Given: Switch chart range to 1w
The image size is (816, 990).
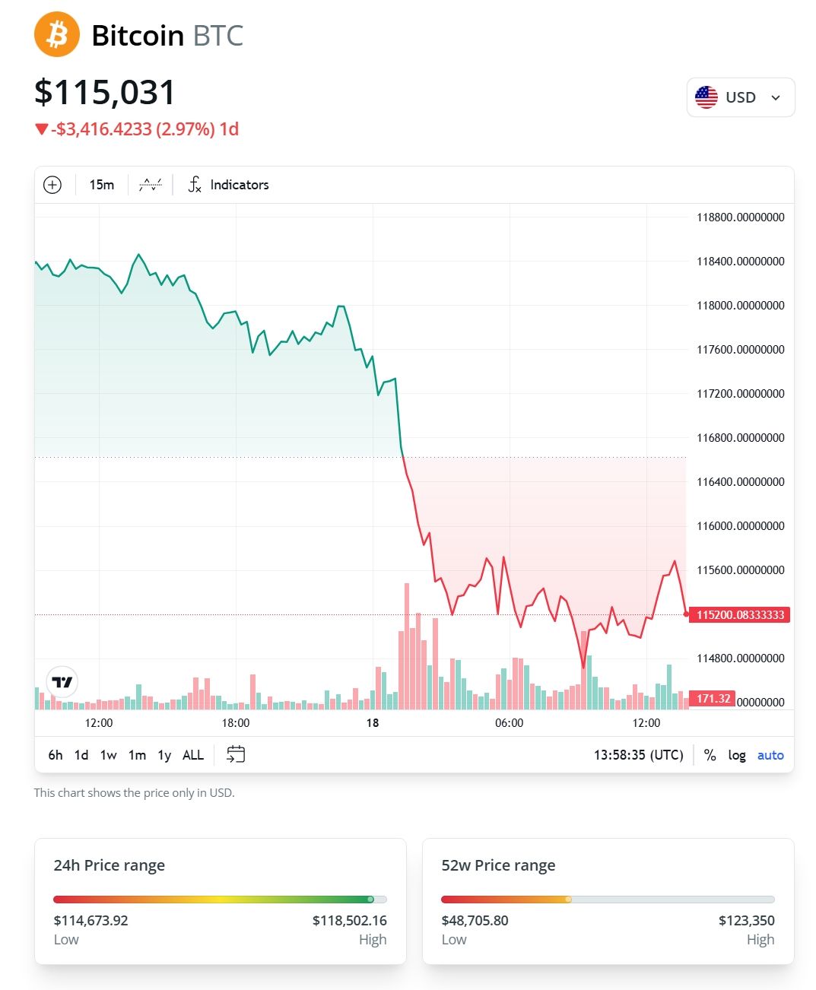Looking at the screenshot, I should tap(108, 754).
